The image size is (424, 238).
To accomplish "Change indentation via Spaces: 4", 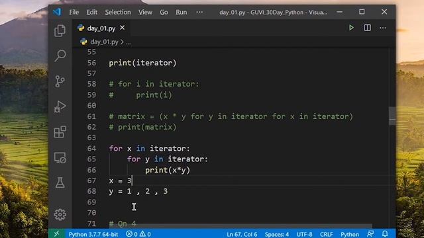I will pos(277,234).
